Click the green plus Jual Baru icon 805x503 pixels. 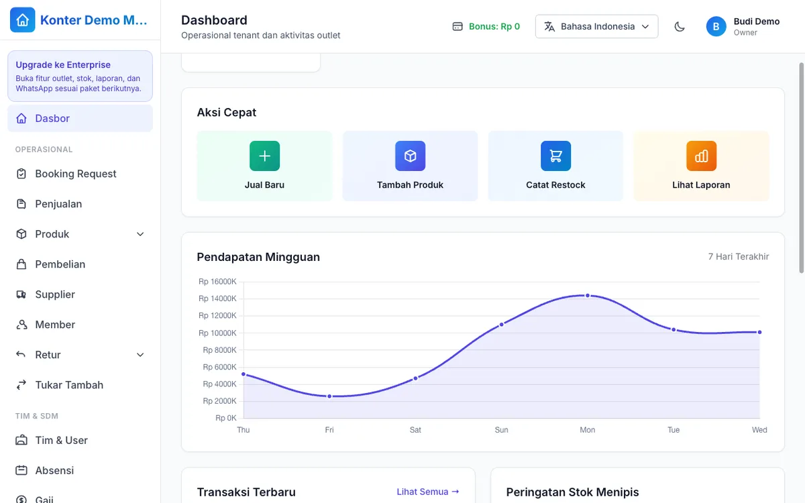coord(264,156)
